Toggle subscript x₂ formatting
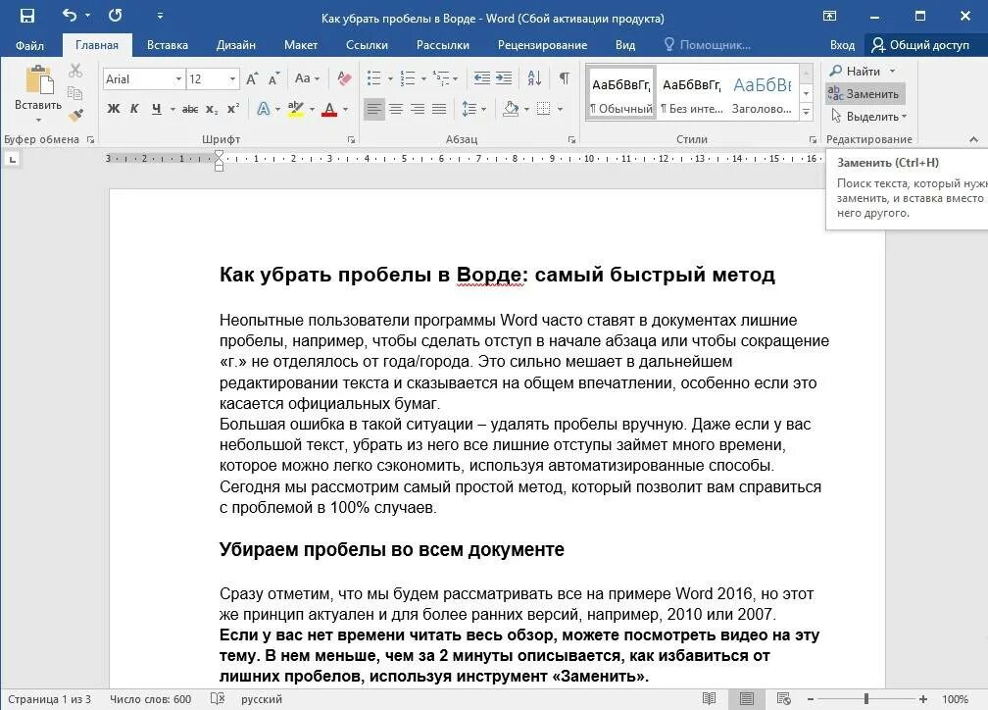The width and height of the screenshot is (988, 710). click(x=212, y=109)
